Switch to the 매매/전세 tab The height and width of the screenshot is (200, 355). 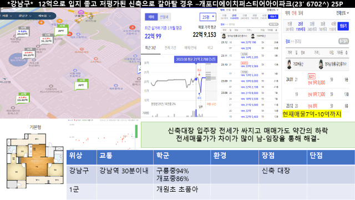pos(190,48)
